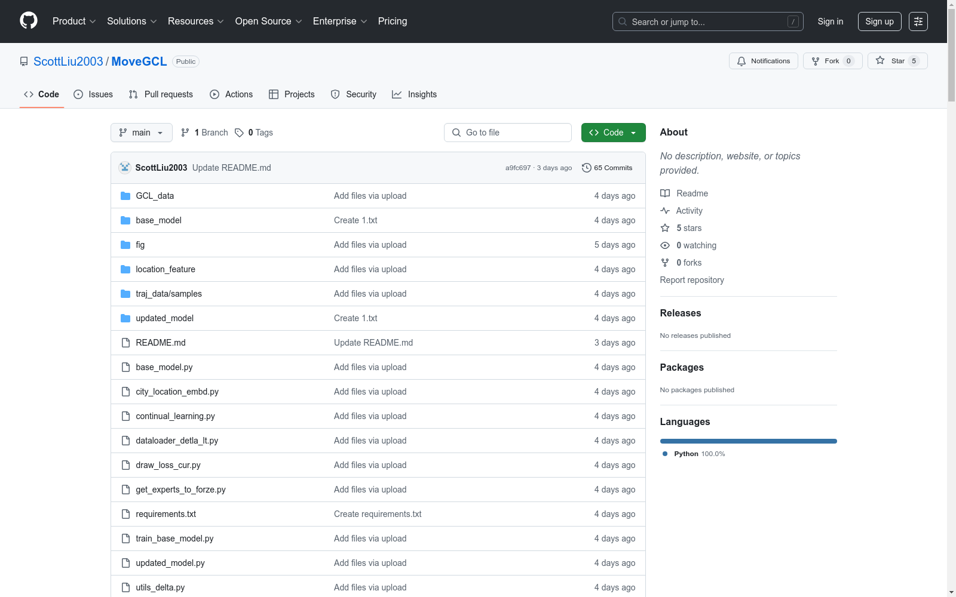Expand the Enterprise menu
The image size is (956, 597).
pos(340,21)
